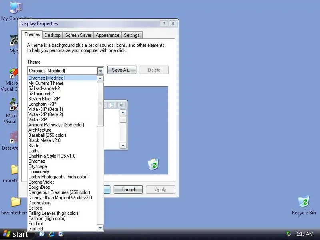Image resolution: width=320 pixels, height=240 pixels.
Task: Select Longhorn - XP theme
Action: (62, 104)
